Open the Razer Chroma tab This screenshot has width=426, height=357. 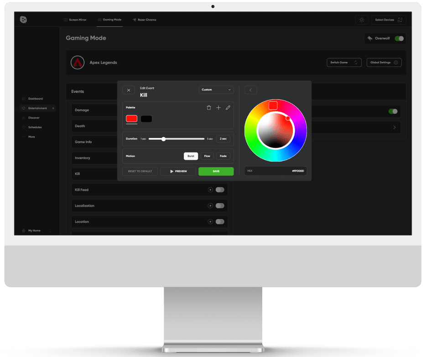tap(144, 20)
